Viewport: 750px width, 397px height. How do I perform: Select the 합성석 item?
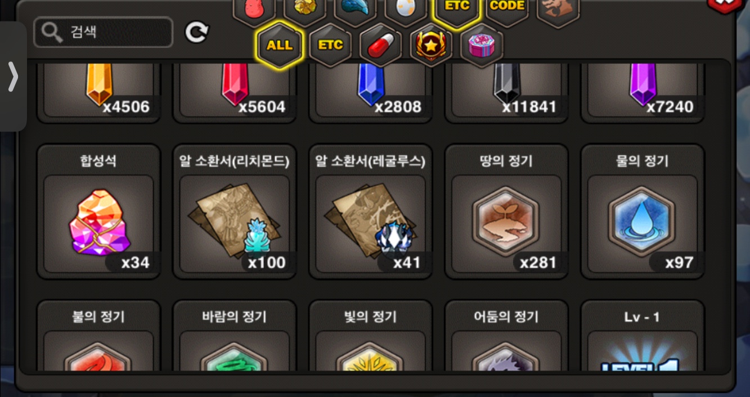(x=98, y=211)
